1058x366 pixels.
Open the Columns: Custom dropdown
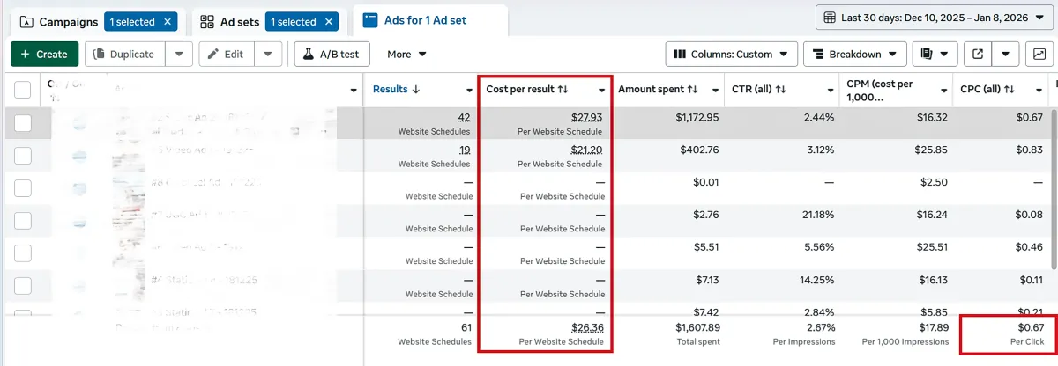(x=731, y=55)
